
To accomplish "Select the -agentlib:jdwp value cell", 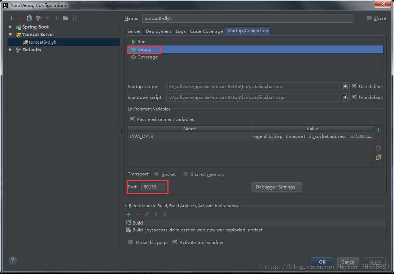I will coord(312,136).
